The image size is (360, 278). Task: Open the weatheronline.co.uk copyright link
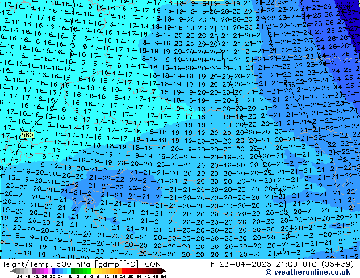(x=308, y=272)
